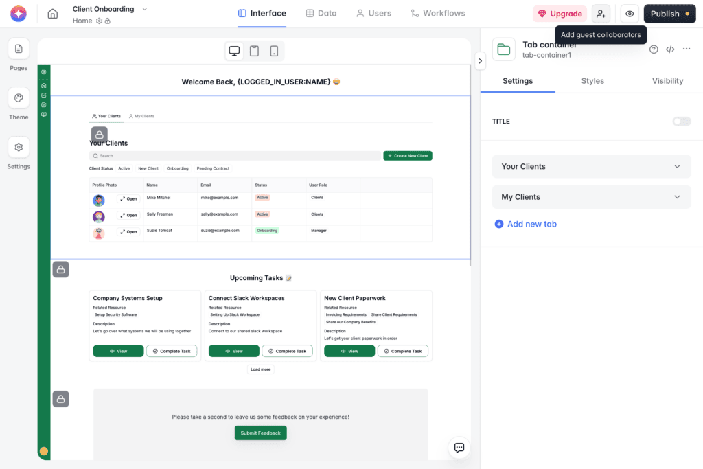Click Complete Task on Connect Slack Workspaces

pyautogui.click(x=288, y=351)
